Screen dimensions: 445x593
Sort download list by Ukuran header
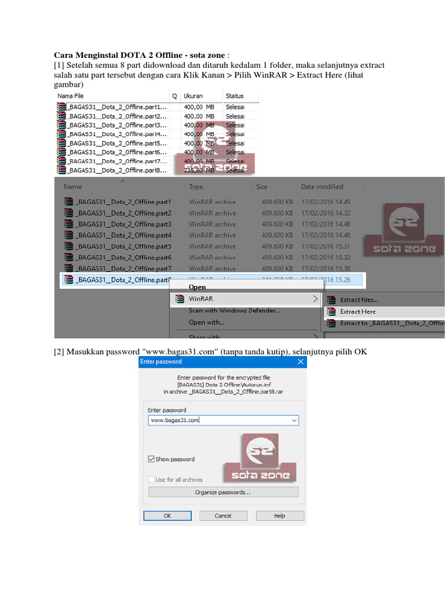pyautogui.click(x=193, y=96)
